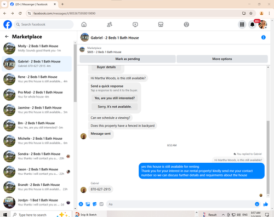The height and width of the screenshot is (217, 274).
Task: Choose a GIF icon in composer
Action: pos(101,204)
